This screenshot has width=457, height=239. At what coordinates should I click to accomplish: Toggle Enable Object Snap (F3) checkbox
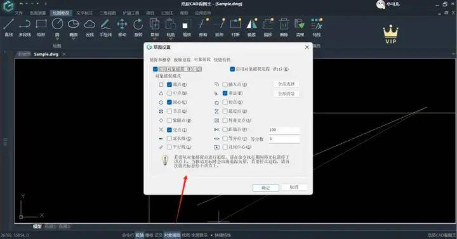[156, 69]
